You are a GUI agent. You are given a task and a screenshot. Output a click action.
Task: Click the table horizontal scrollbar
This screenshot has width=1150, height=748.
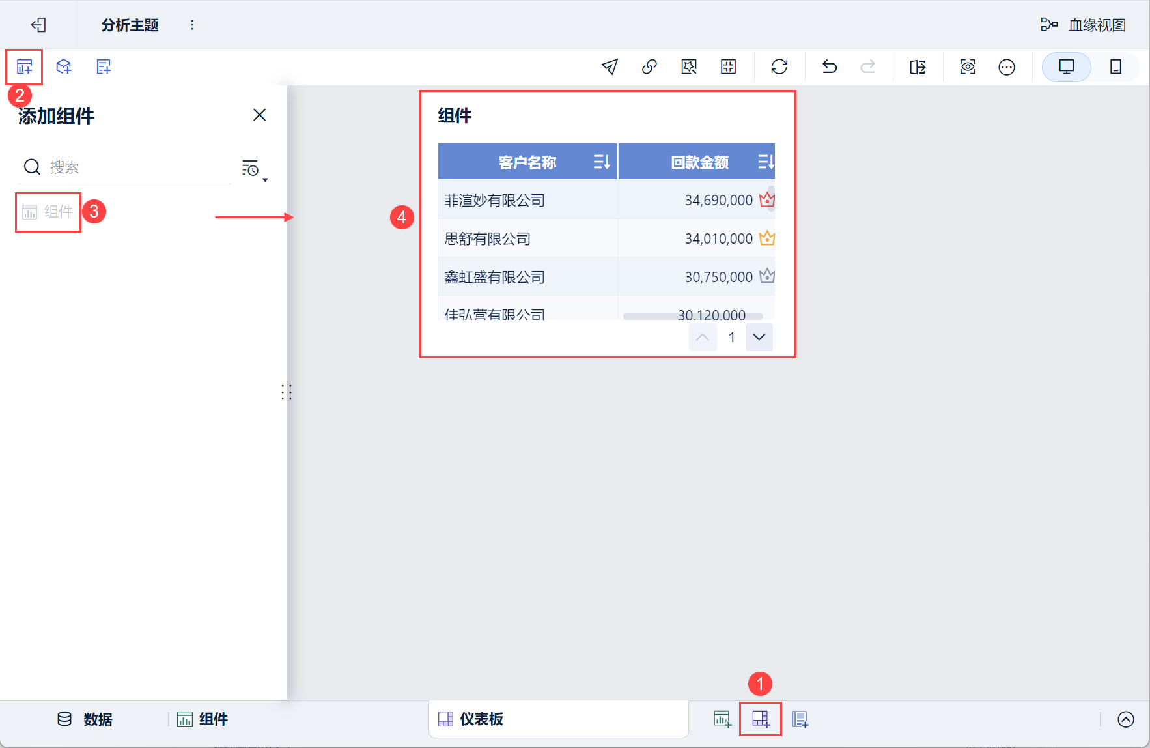[x=693, y=316]
